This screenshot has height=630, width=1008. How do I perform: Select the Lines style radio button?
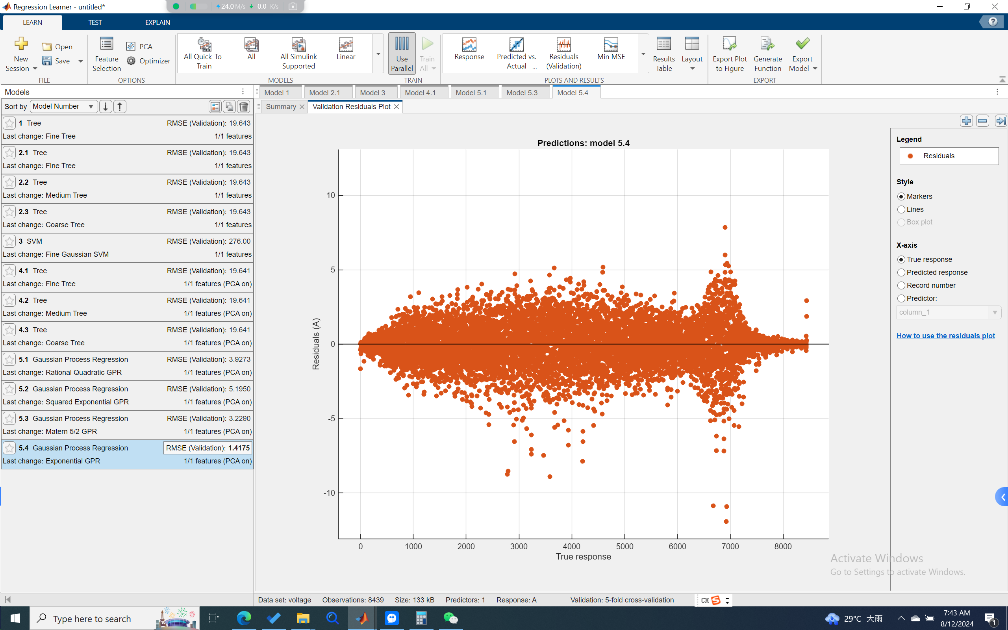coord(901,209)
